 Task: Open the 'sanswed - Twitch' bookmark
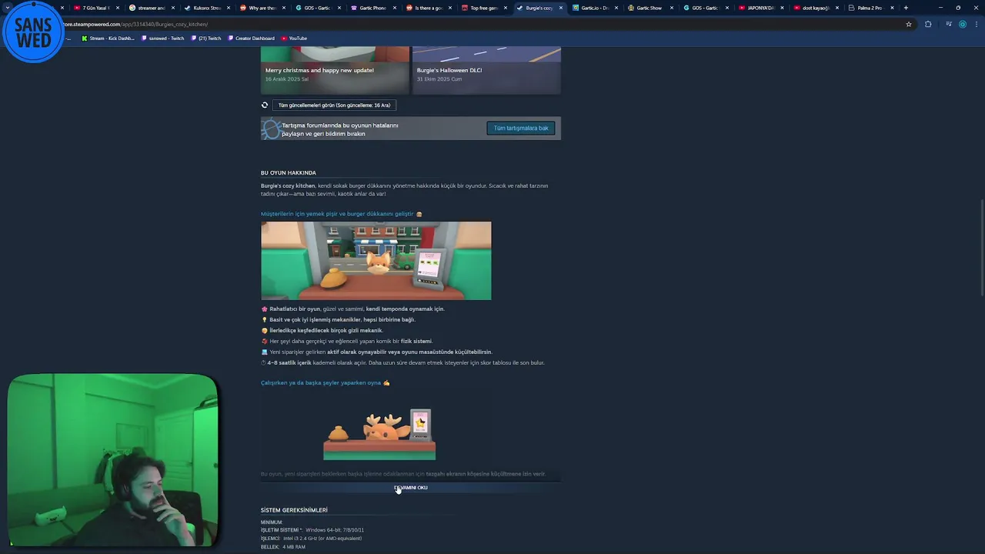pyautogui.click(x=163, y=38)
